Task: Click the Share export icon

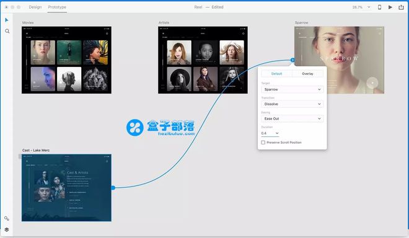Action: coord(401,7)
